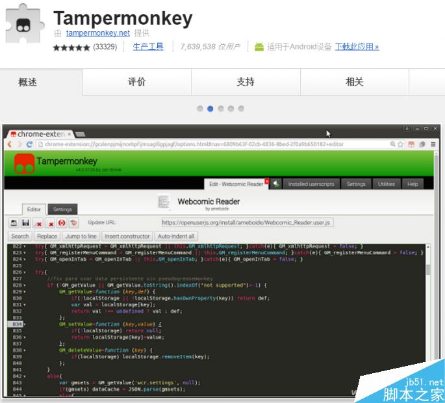Image resolution: width=445 pixels, height=403 pixels.
Task: Collapse the else block at line 842
Action: (x=25, y=376)
